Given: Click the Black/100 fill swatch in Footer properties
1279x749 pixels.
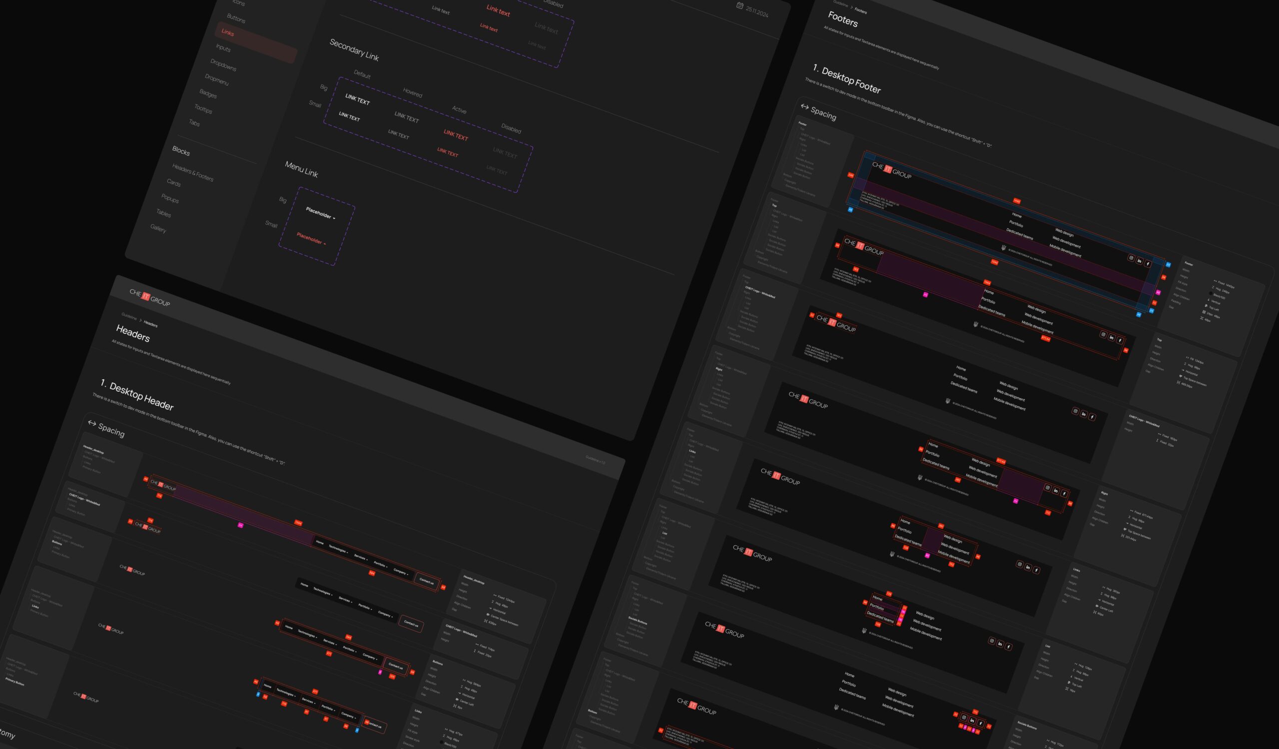Looking at the screenshot, I should pyautogui.click(x=1211, y=294).
